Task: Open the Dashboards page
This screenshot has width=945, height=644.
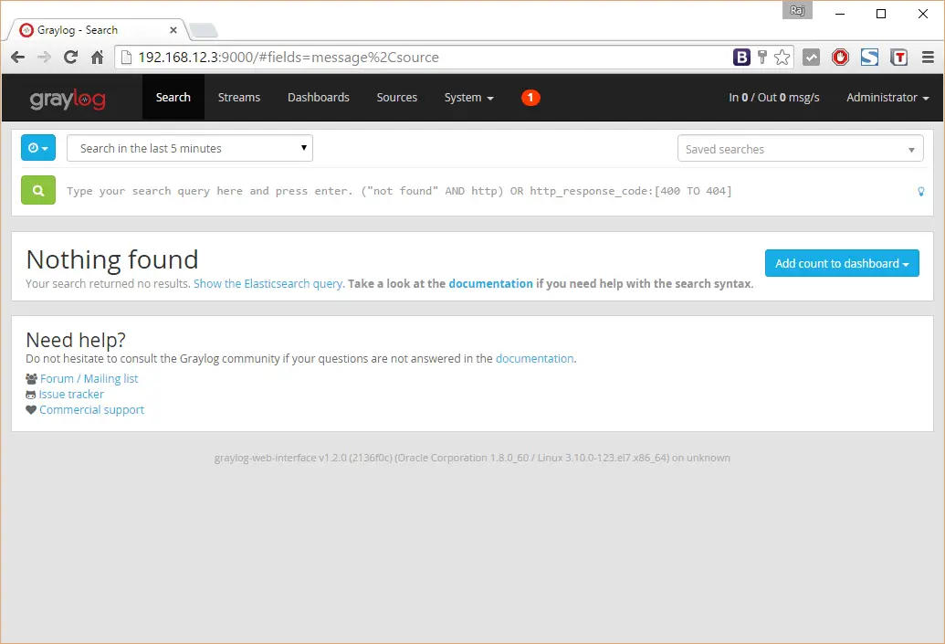Action: click(x=318, y=98)
